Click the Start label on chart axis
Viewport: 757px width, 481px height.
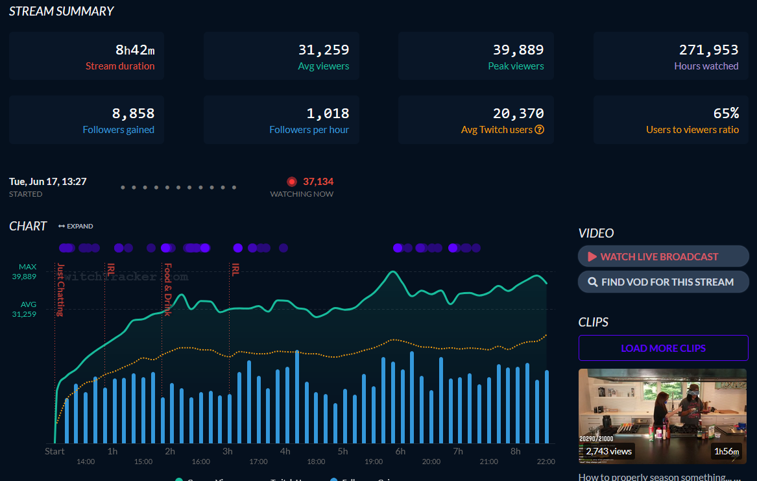coord(54,451)
